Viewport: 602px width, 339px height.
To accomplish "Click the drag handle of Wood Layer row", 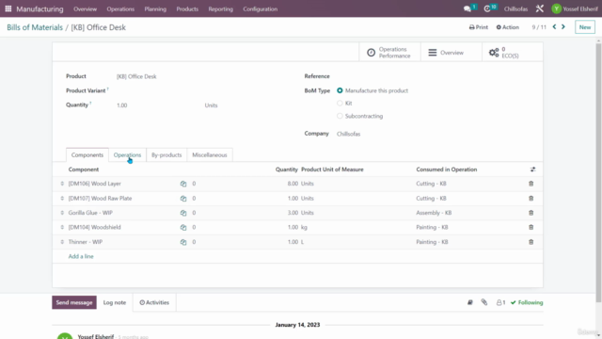I will (x=62, y=184).
